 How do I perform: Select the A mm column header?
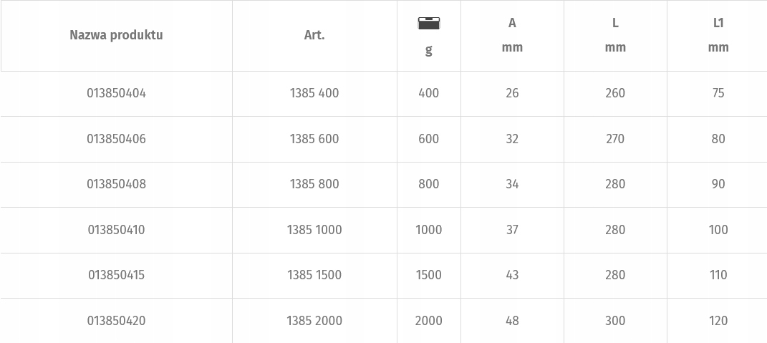point(512,35)
